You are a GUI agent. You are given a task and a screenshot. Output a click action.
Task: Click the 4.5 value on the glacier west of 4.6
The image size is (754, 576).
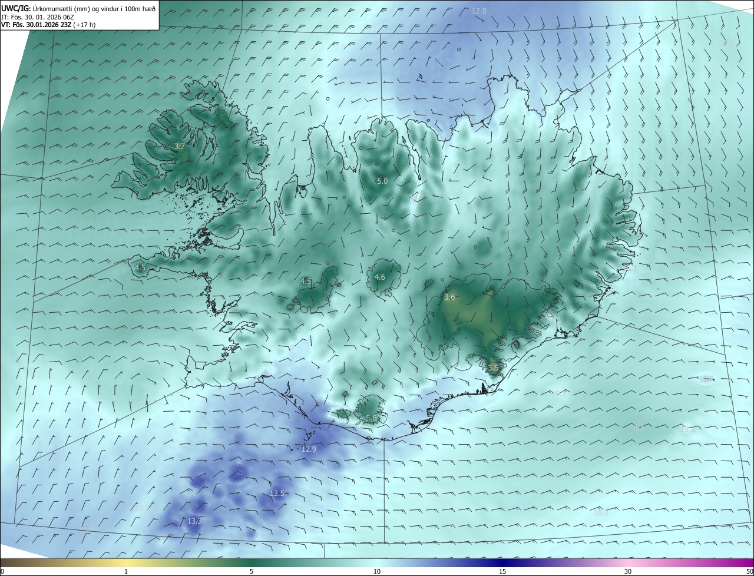[306, 282]
